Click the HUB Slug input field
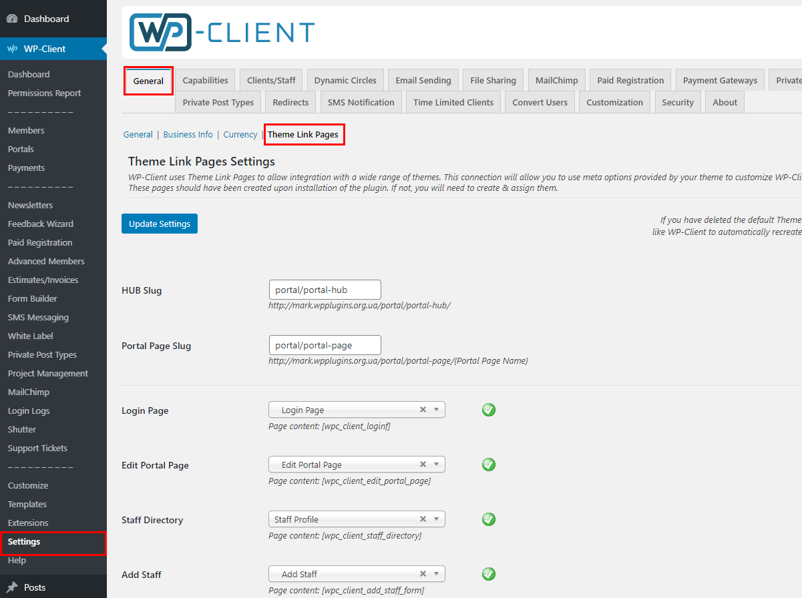The image size is (802, 598). (325, 290)
